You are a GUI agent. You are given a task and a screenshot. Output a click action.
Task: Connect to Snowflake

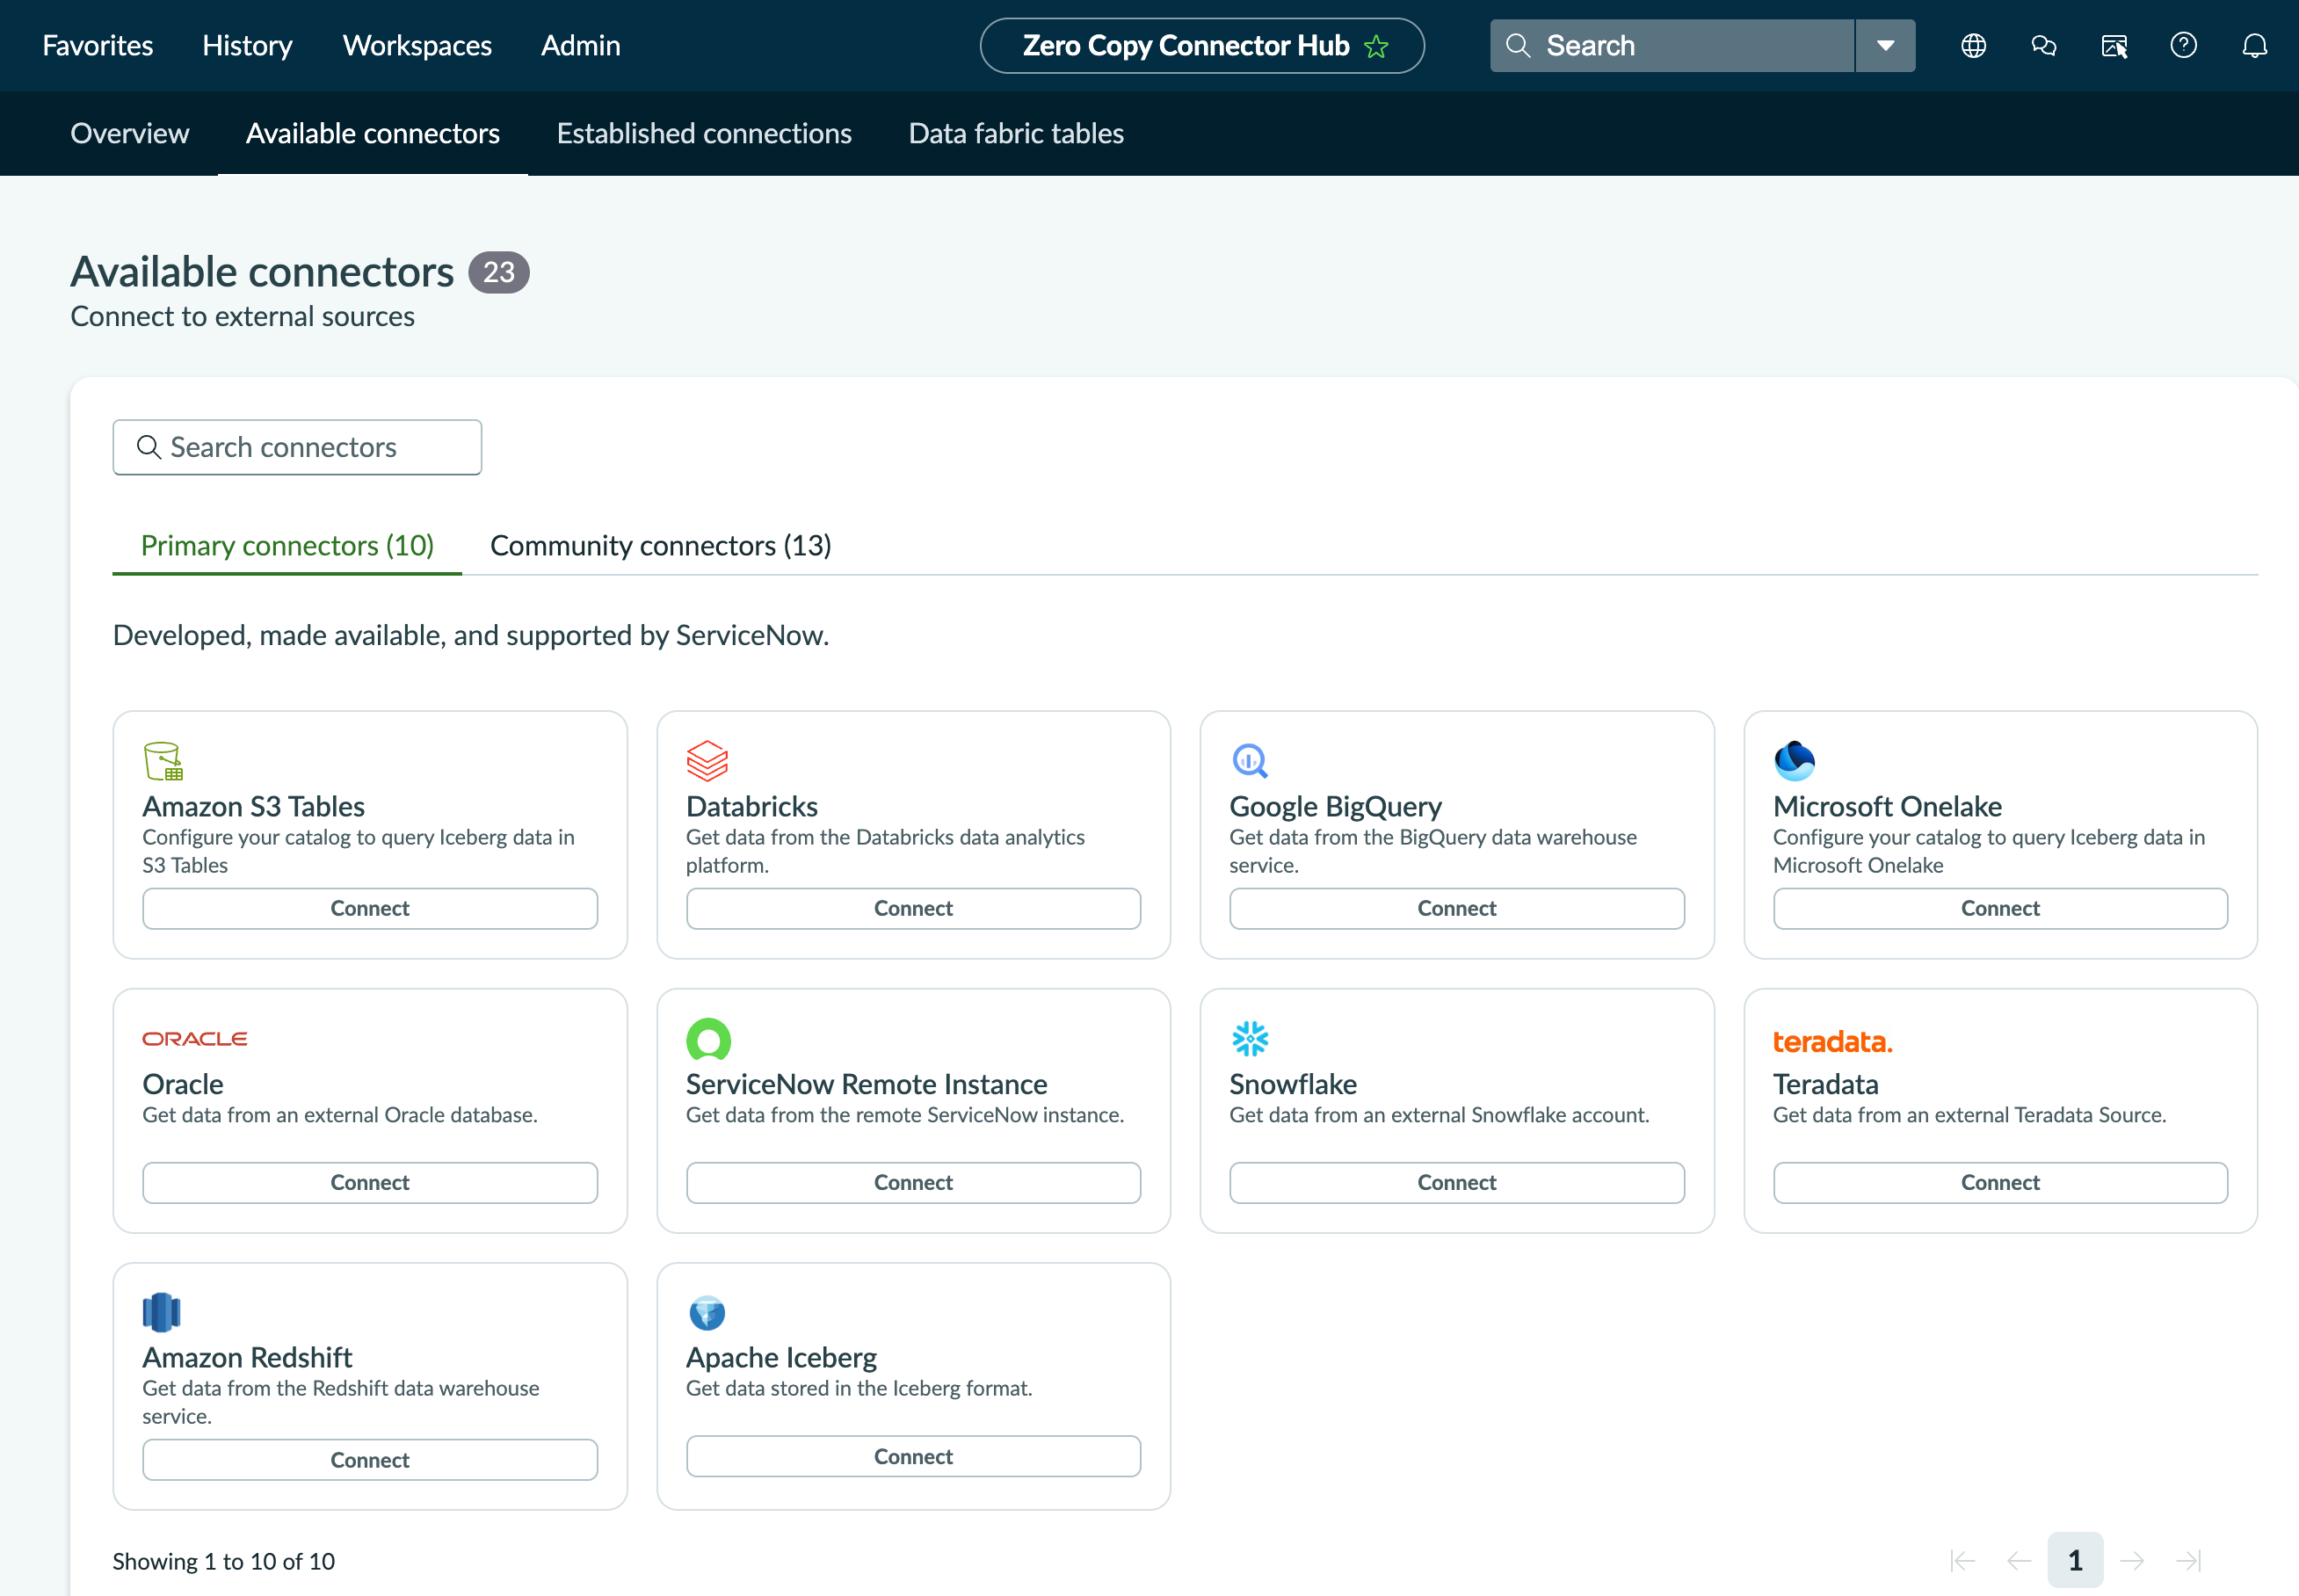click(x=1457, y=1182)
